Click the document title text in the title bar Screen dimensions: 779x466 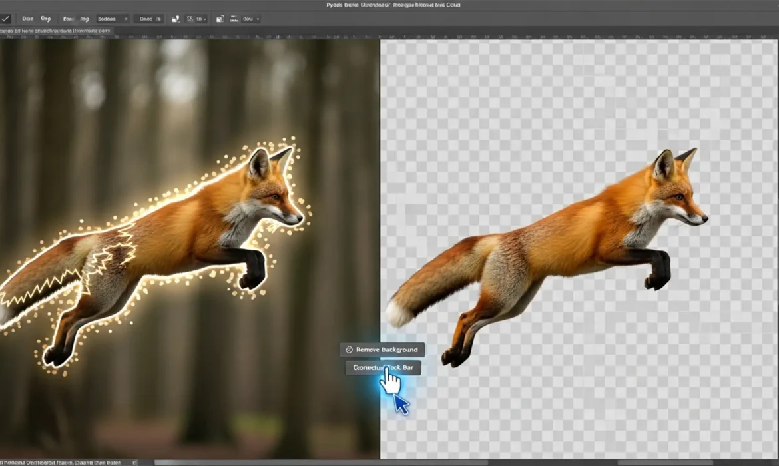[389, 5]
